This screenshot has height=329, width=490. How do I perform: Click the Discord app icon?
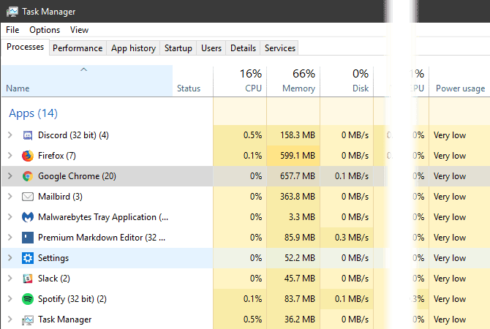(28, 135)
